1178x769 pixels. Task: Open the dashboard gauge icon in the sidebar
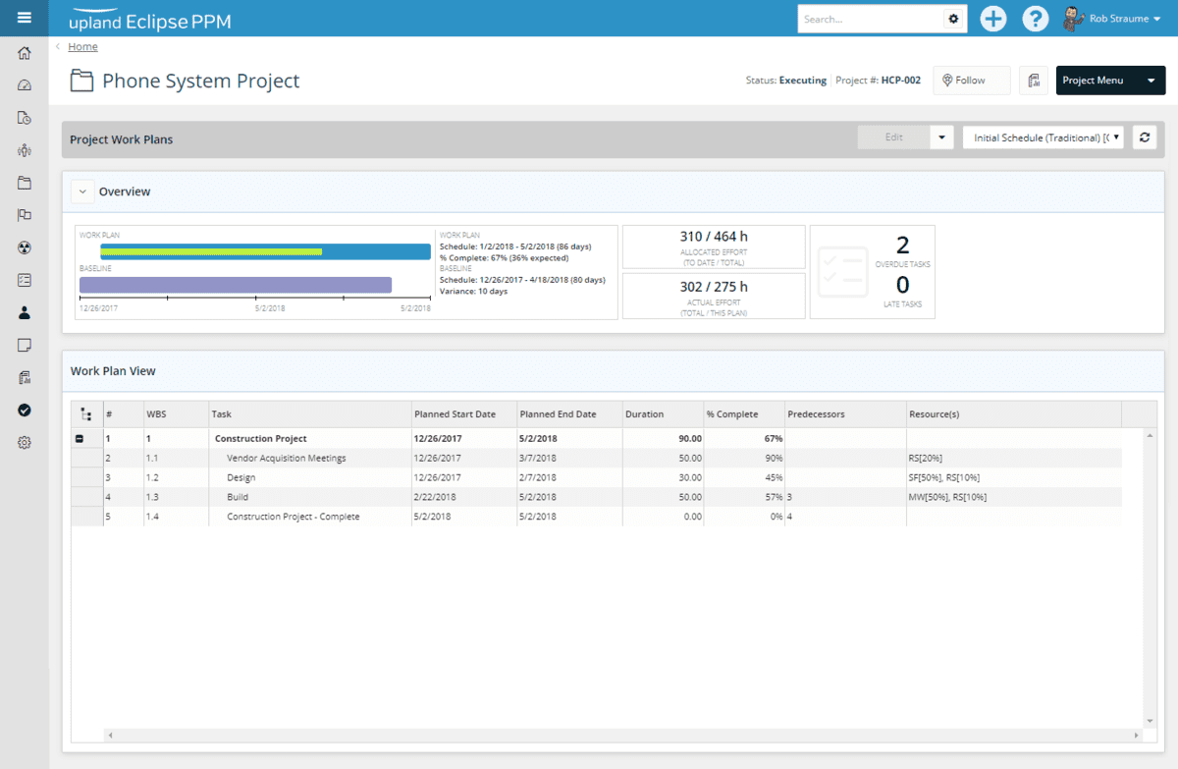pos(24,87)
